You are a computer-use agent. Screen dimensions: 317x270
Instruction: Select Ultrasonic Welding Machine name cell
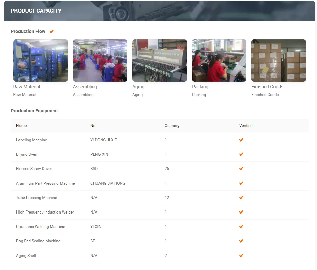point(40,227)
